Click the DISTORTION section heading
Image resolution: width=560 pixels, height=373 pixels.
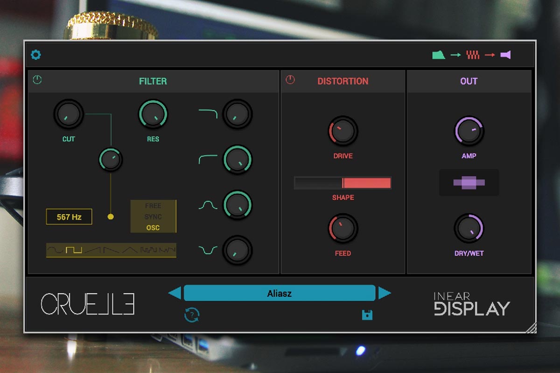tap(343, 81)
